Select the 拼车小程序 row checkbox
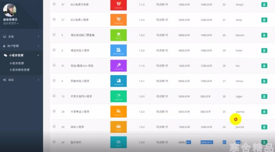275x152 pixels. pyautogui.click(x=54, y=126)
